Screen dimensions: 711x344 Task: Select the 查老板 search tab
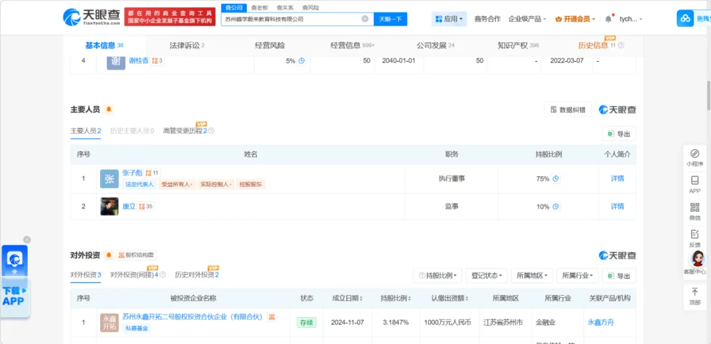point(259,7)
